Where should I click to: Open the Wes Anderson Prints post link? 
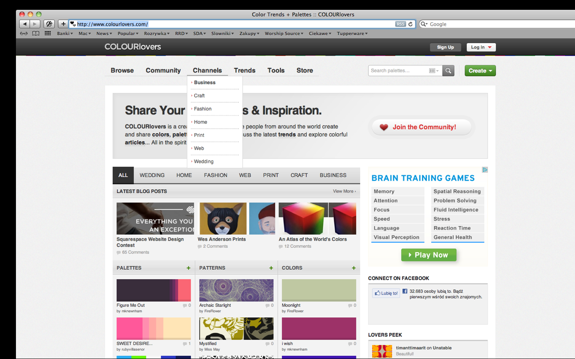tap(221, 239)
